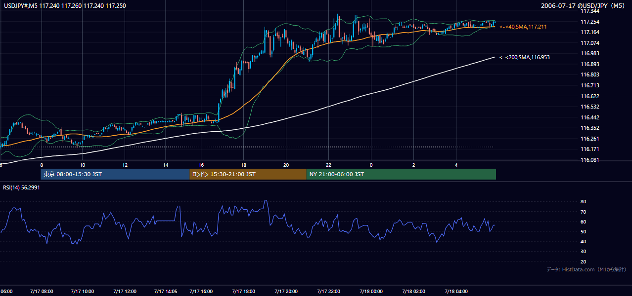Click price axis value 117.074
This screenshot has width=632, height=296.
click(x=590, y=43)
